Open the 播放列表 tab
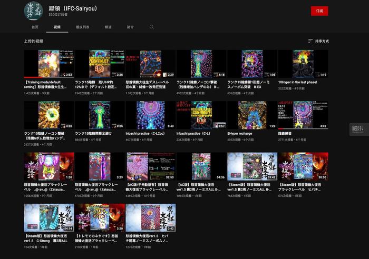 tap(83, 27)
